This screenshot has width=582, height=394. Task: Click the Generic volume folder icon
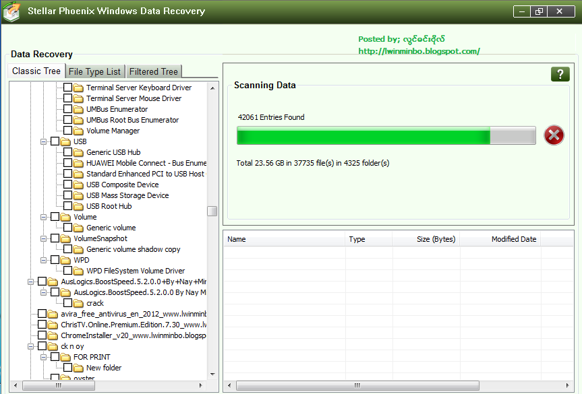78,228
